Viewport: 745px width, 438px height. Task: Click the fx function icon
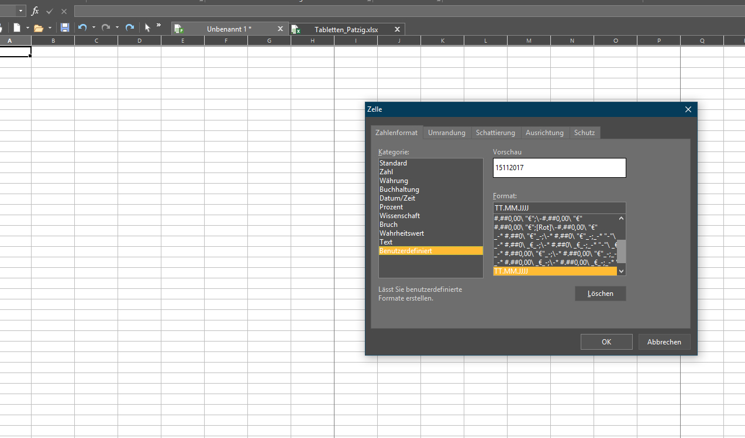click(x=35, y=11)
